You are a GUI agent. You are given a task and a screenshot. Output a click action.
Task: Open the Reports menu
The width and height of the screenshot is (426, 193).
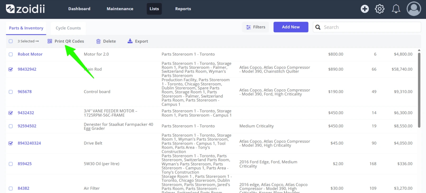pyautogui.click(x=183, y=9)
